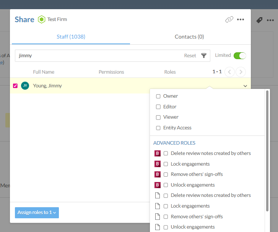Open the Share dialog more options ellipsis
The image size is (278, 232).
241,19
